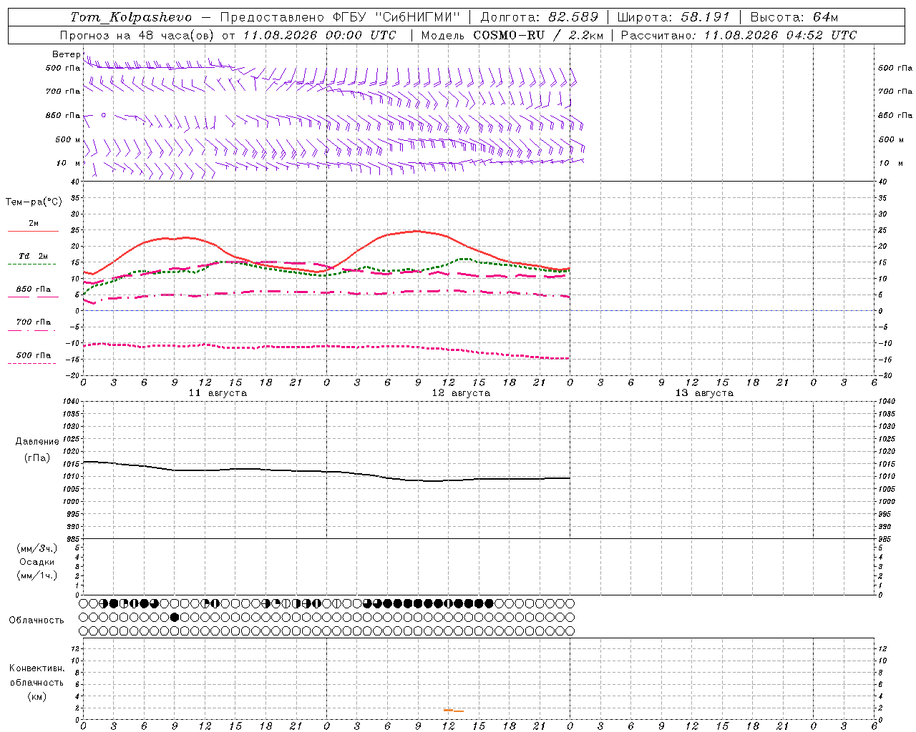Click the Ветер section label
Viewport: 916px width, 732px height.
[66, 54]
